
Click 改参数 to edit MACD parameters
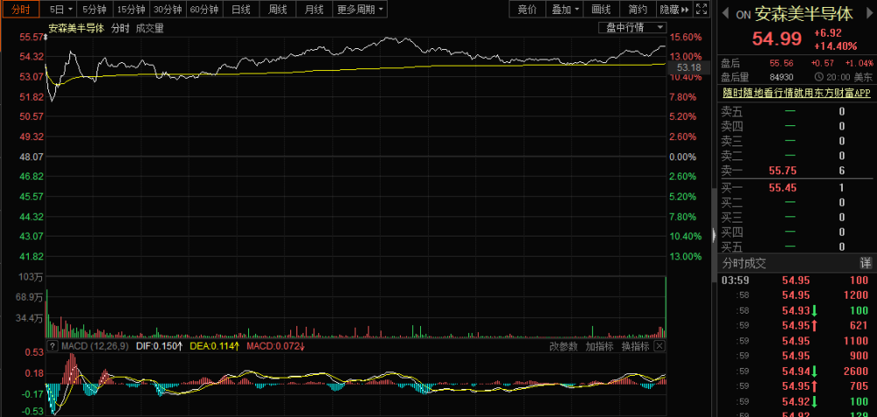(563, 347)
